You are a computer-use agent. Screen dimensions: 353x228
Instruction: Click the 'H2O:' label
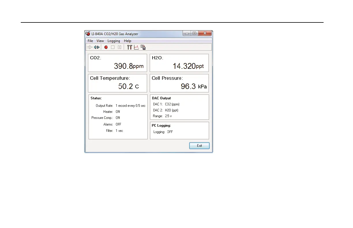click(157, 58)
